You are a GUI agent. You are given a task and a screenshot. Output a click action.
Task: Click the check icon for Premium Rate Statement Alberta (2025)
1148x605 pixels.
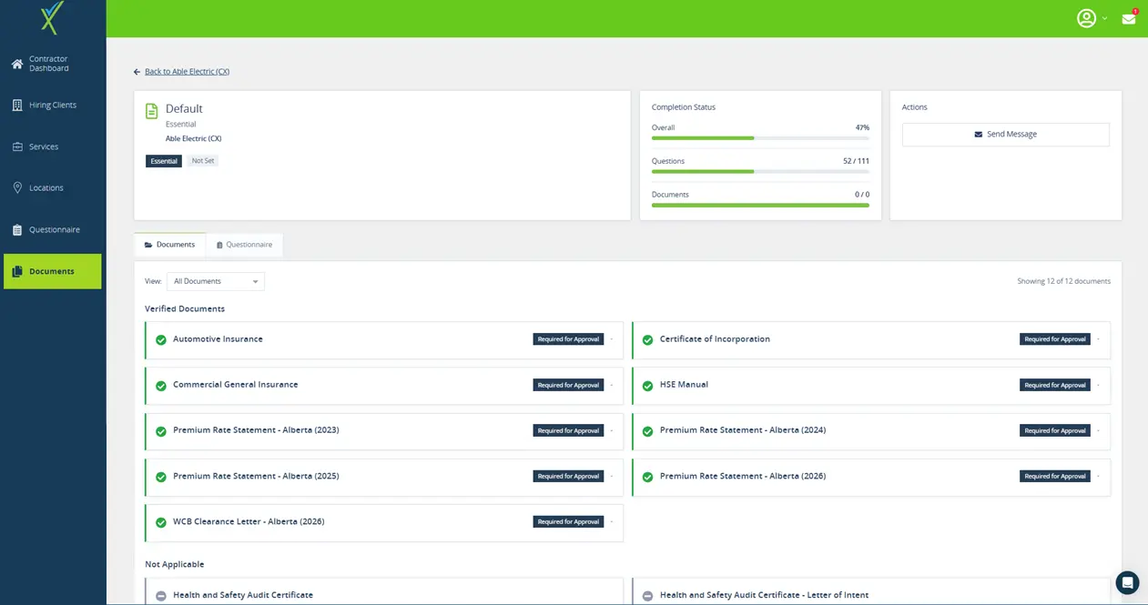pyautogui.click(x=161, y=477)
